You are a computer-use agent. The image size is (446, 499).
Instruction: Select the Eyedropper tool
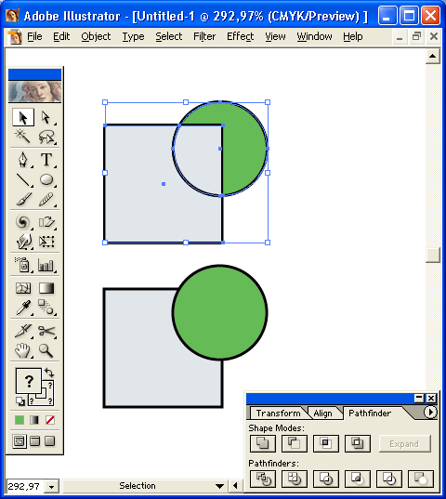tap(23, 307)
